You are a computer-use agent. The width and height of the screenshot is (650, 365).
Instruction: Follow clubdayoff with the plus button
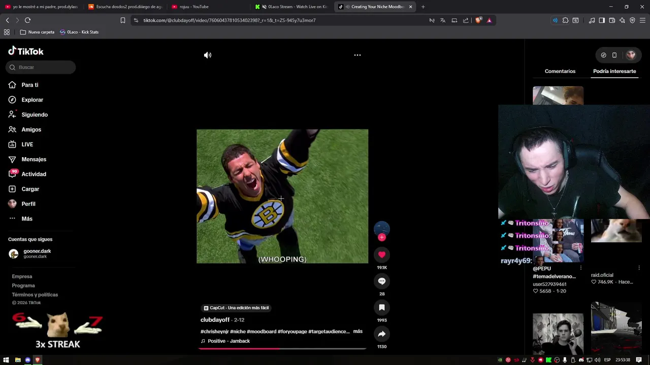pyautogui.click(x=382, y=237)
